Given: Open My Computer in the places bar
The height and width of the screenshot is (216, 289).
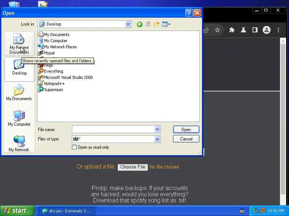Looking at the screenshot, I should click(19, 118).
